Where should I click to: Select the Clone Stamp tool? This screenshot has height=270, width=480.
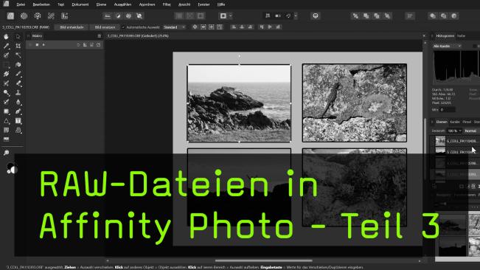(x=18, y=92)
